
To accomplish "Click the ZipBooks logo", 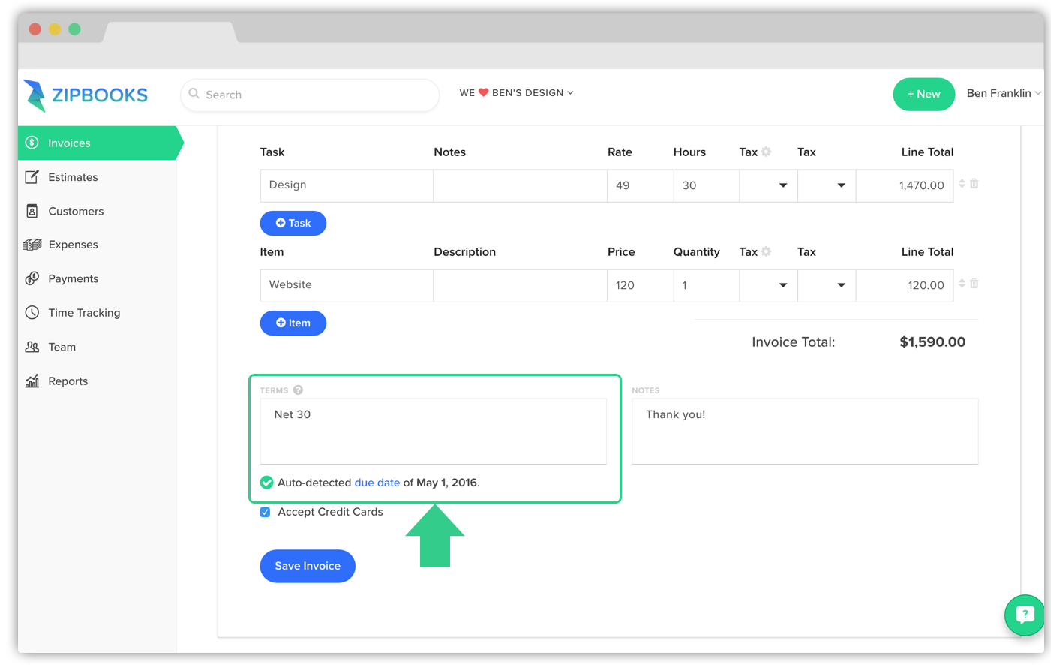I will click(x=86, y=95).
